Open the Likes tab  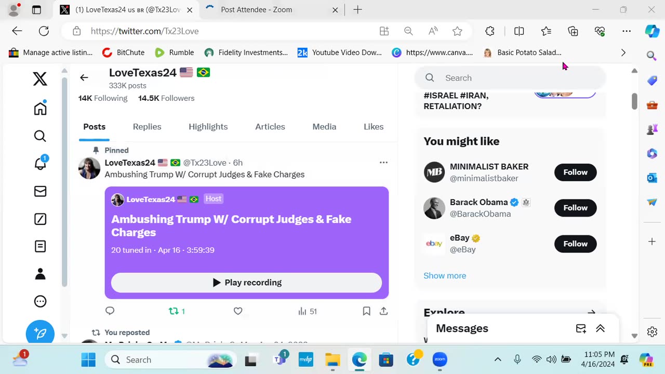pyautogui.click(x=374, y=127)
